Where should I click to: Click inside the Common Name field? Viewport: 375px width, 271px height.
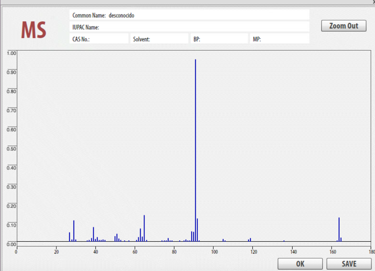click(x=204, y=15)
